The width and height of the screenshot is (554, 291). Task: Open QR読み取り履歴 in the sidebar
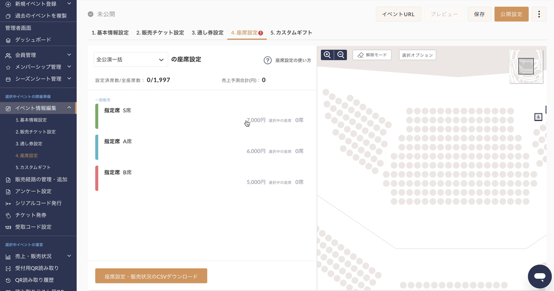[36, 280]
